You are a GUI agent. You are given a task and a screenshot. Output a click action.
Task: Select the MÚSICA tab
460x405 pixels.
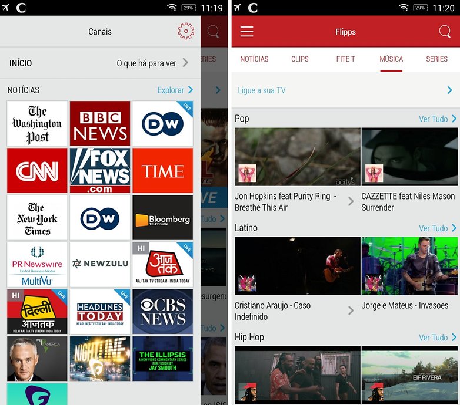click(x=391, y=59)
